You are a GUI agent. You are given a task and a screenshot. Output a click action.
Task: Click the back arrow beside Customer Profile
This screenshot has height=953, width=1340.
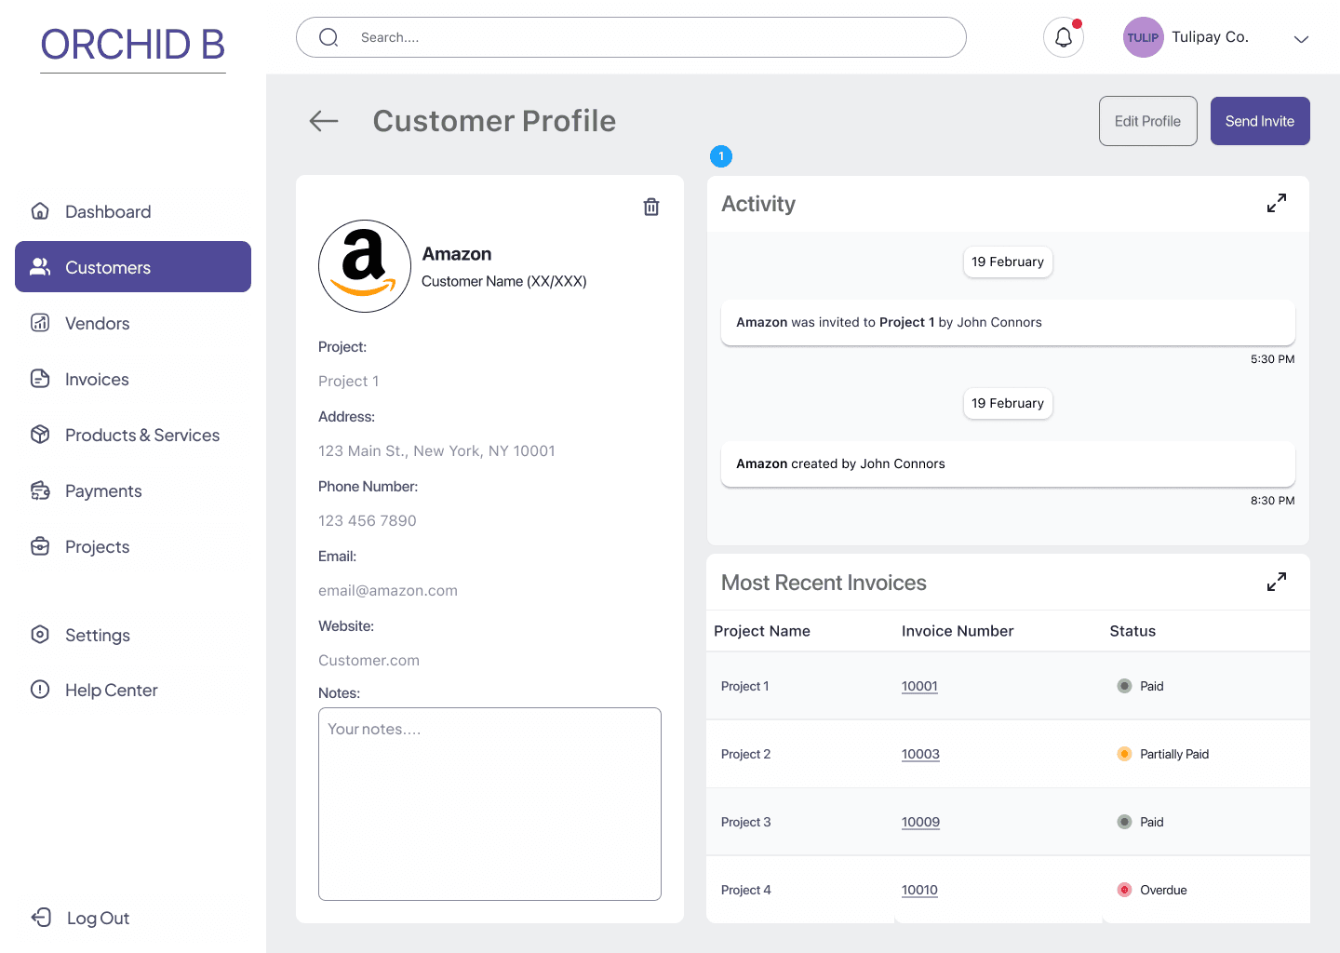point(324,121)
